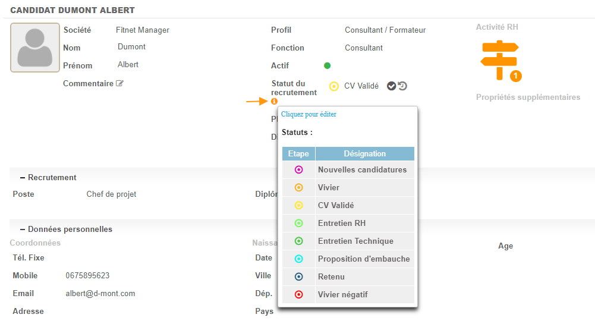
Task: Click the validate checkmark icon beside CV Validé
Action: (391, 86)
